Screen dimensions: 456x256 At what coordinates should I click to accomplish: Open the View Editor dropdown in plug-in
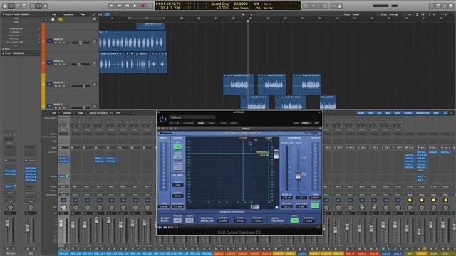[306, 123]
